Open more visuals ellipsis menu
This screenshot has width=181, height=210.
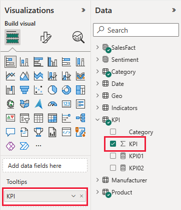[x=38, y=146]
